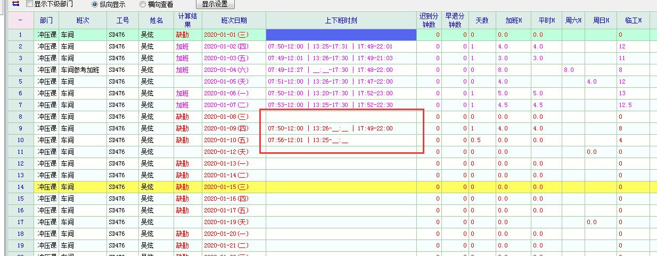Select row number 1 header
This screenshot has height=256, width=657.
(20, 35)
